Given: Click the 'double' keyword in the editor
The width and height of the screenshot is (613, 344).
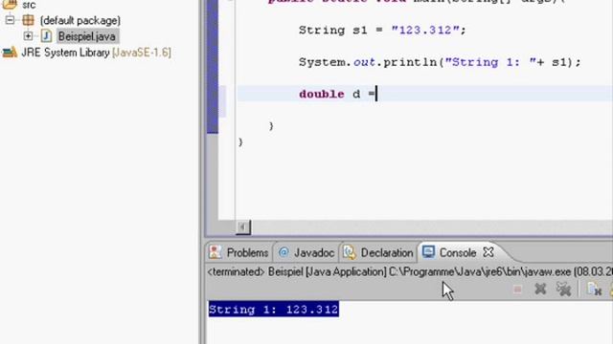Looking at the screenshot, I should tap(322, 94).
